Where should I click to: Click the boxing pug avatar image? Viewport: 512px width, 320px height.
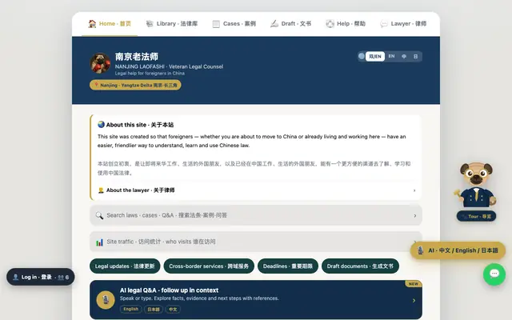pyautogui.click(x=100, y=63)
